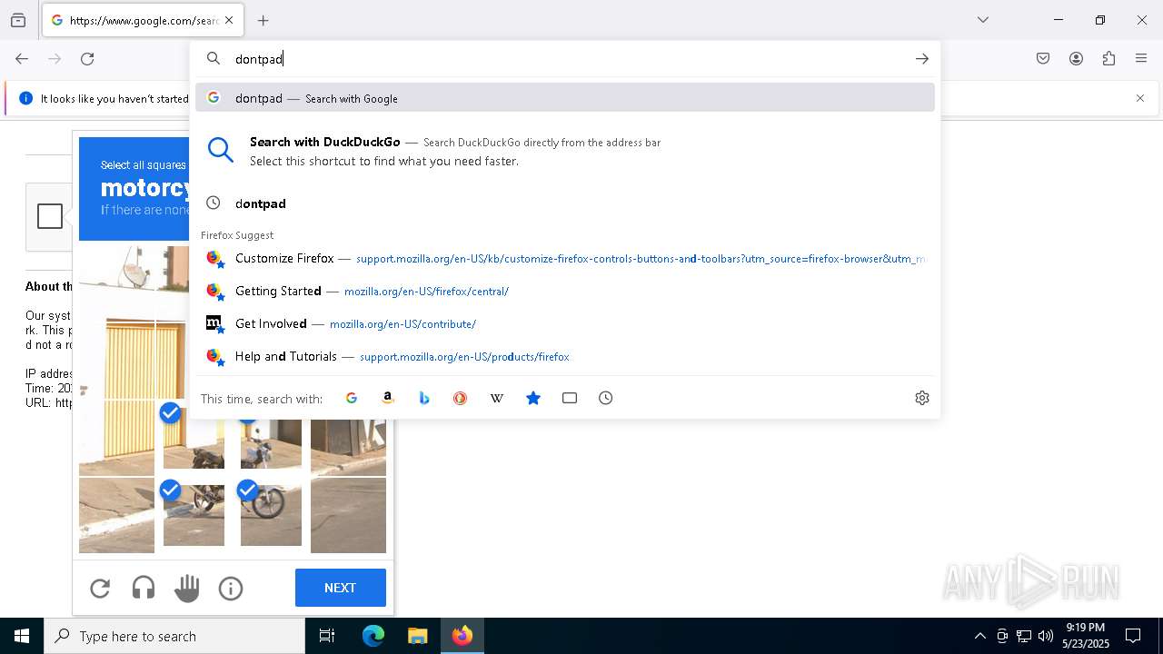Open the notification center icon

click(1133, 636)
